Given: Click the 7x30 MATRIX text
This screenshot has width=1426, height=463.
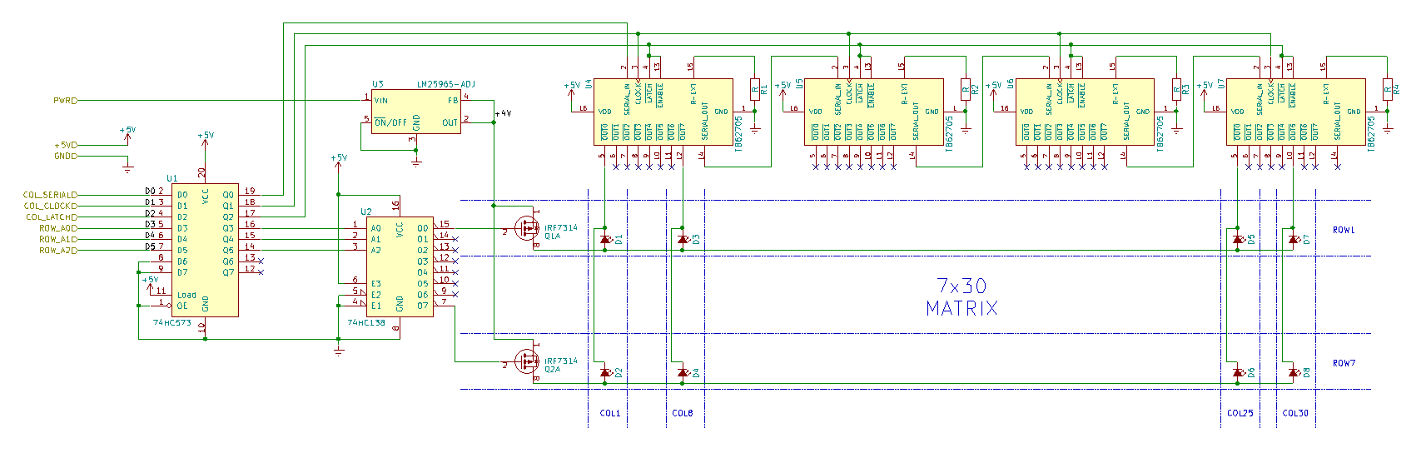Looking at the screenshot, I should click(962, 297).
